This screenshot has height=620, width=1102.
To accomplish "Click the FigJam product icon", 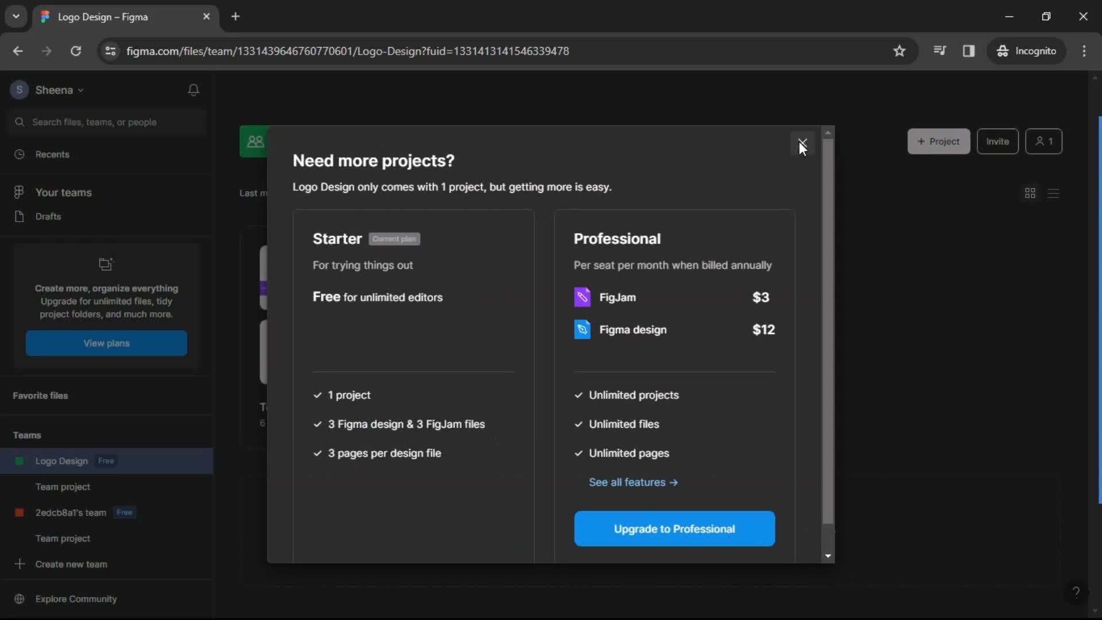I will tap(582, 297).
